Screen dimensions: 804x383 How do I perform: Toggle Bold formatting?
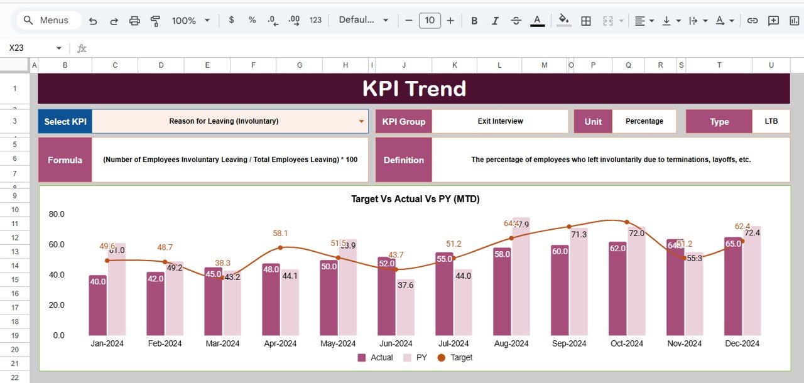pyautogui.click(x=474, y=21)
